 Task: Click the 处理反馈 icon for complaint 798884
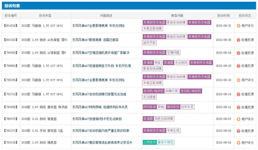click(238, 66)
